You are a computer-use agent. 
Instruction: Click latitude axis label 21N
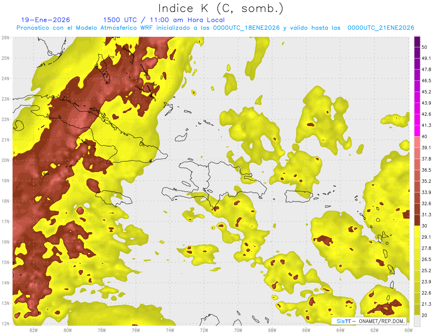(x=5, y=139)
